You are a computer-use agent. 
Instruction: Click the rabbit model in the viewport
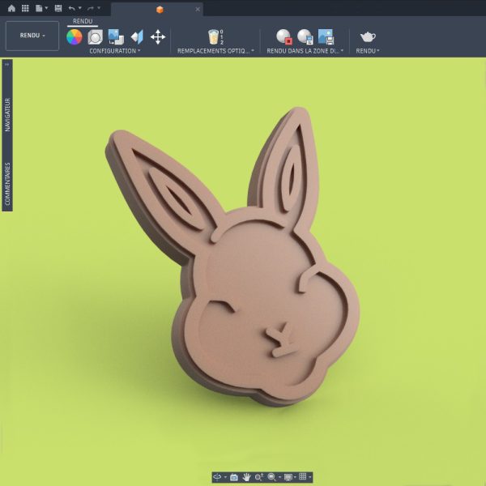[248, 279]
